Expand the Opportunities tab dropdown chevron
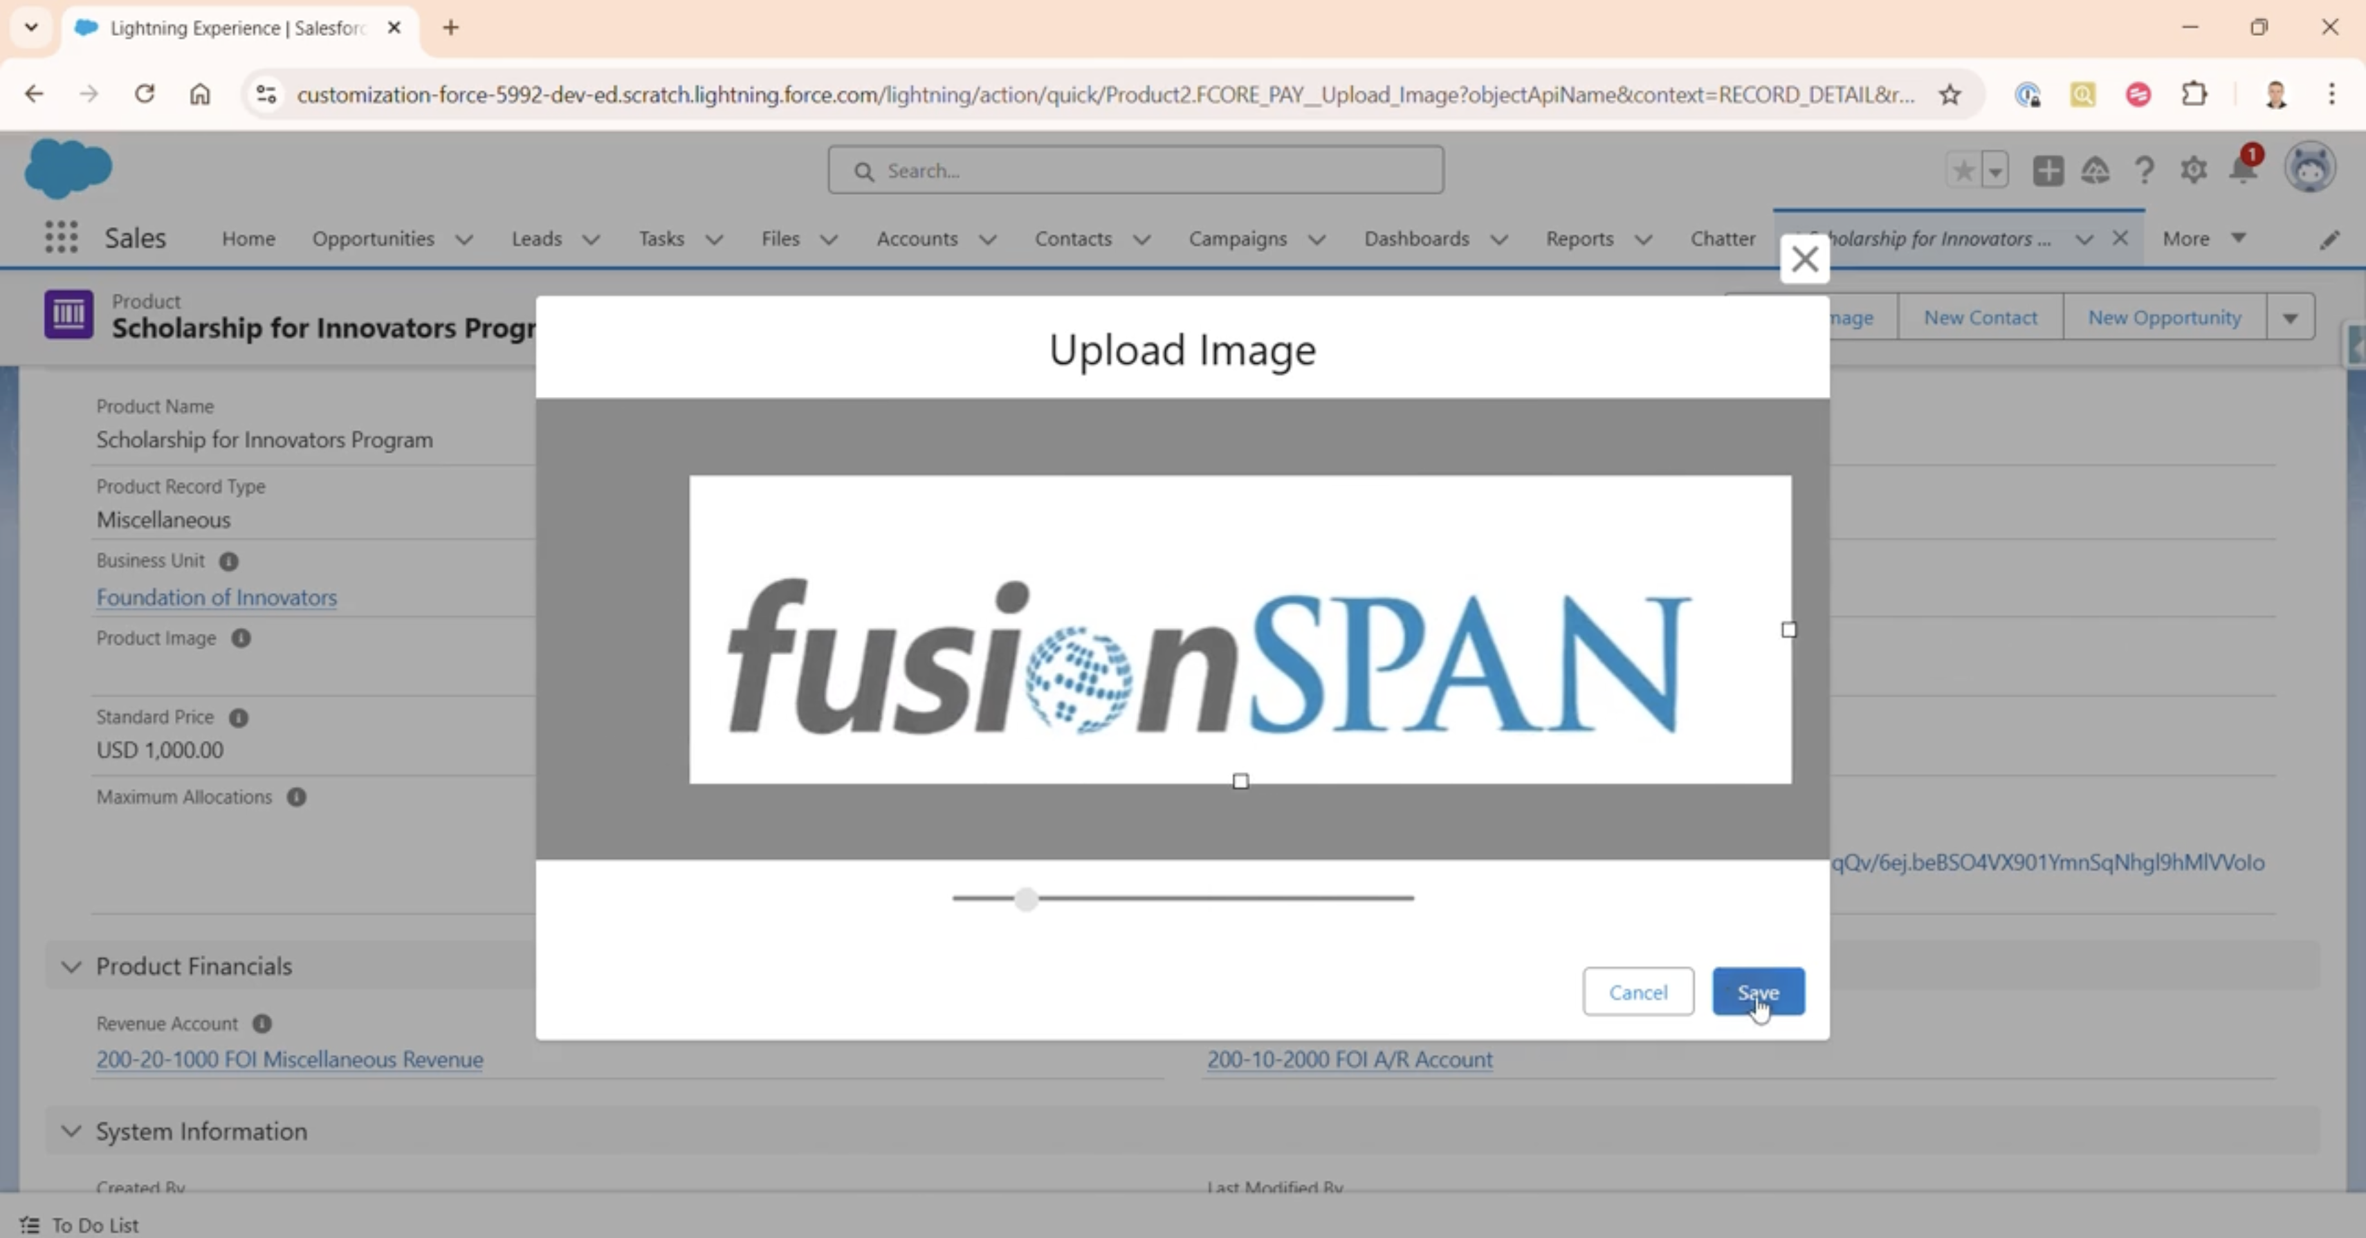Screen dimensions: 2366x1238 pyautogui.click(x=465, y=240)
